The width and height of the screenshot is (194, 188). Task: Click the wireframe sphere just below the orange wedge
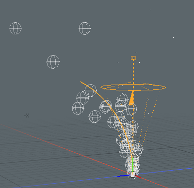pos(131,110)
